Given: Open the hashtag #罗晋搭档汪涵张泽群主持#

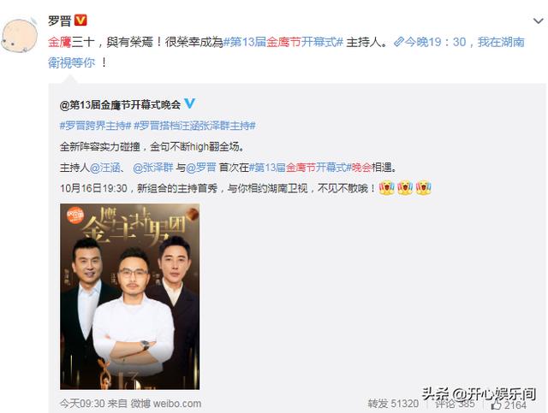Looking at the screenshot, I should tap(194, 126).
